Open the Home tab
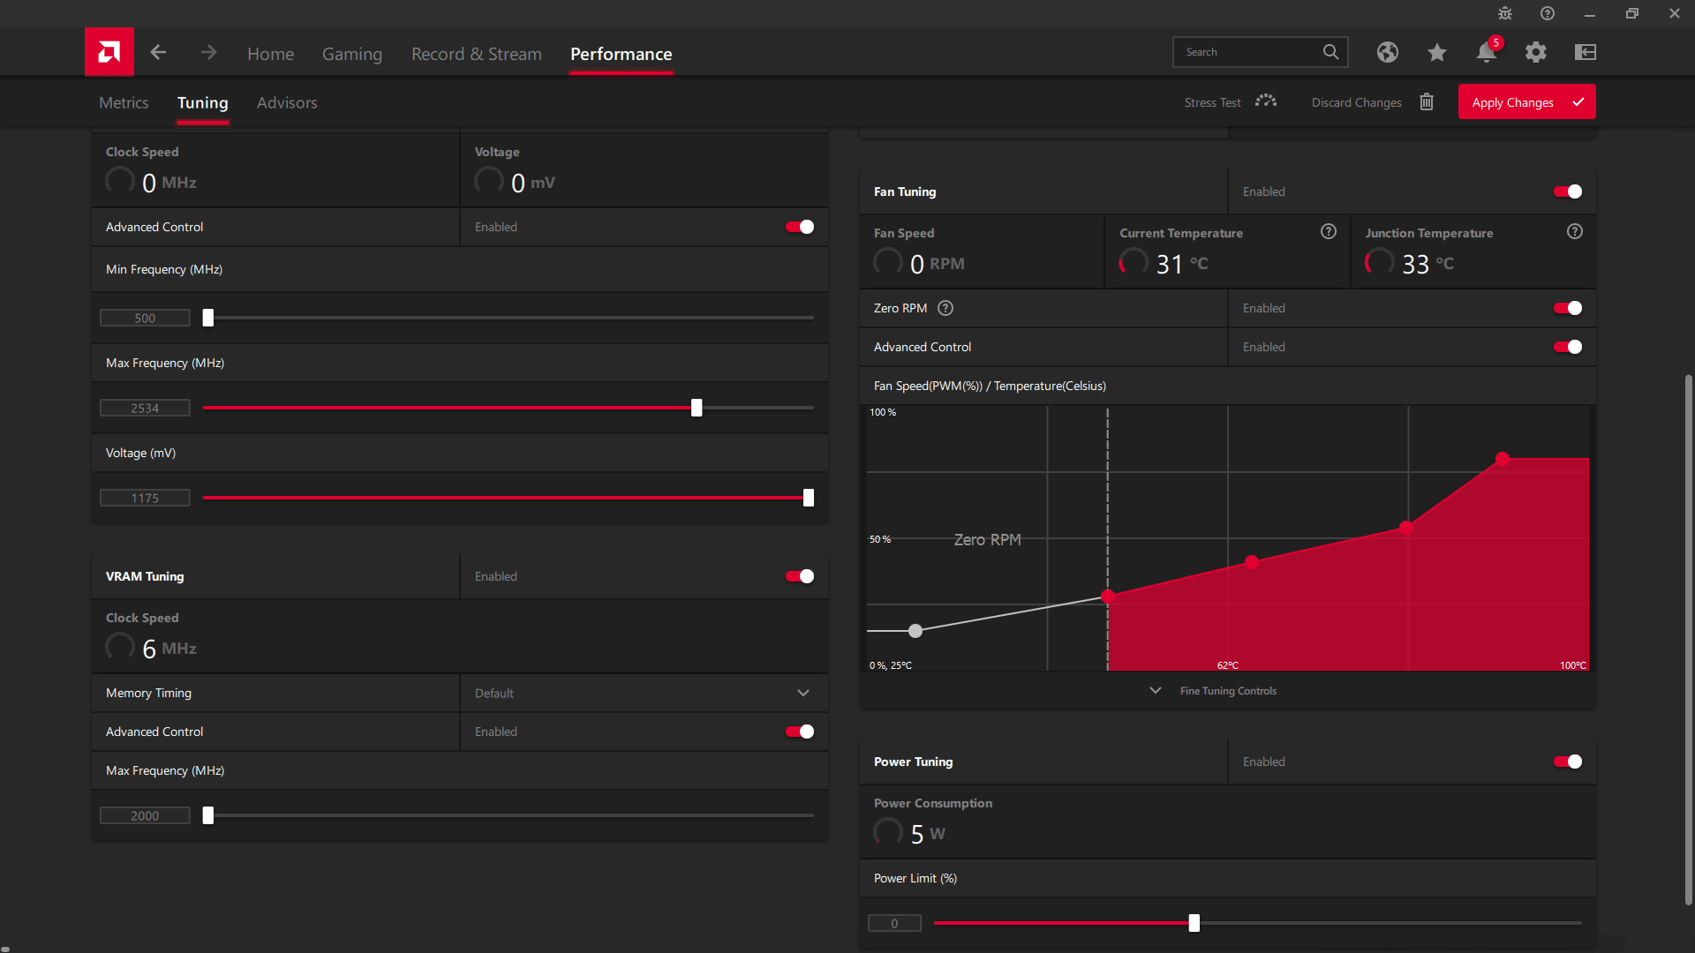This screenshot has height=953, width=1695. (270, 54)
